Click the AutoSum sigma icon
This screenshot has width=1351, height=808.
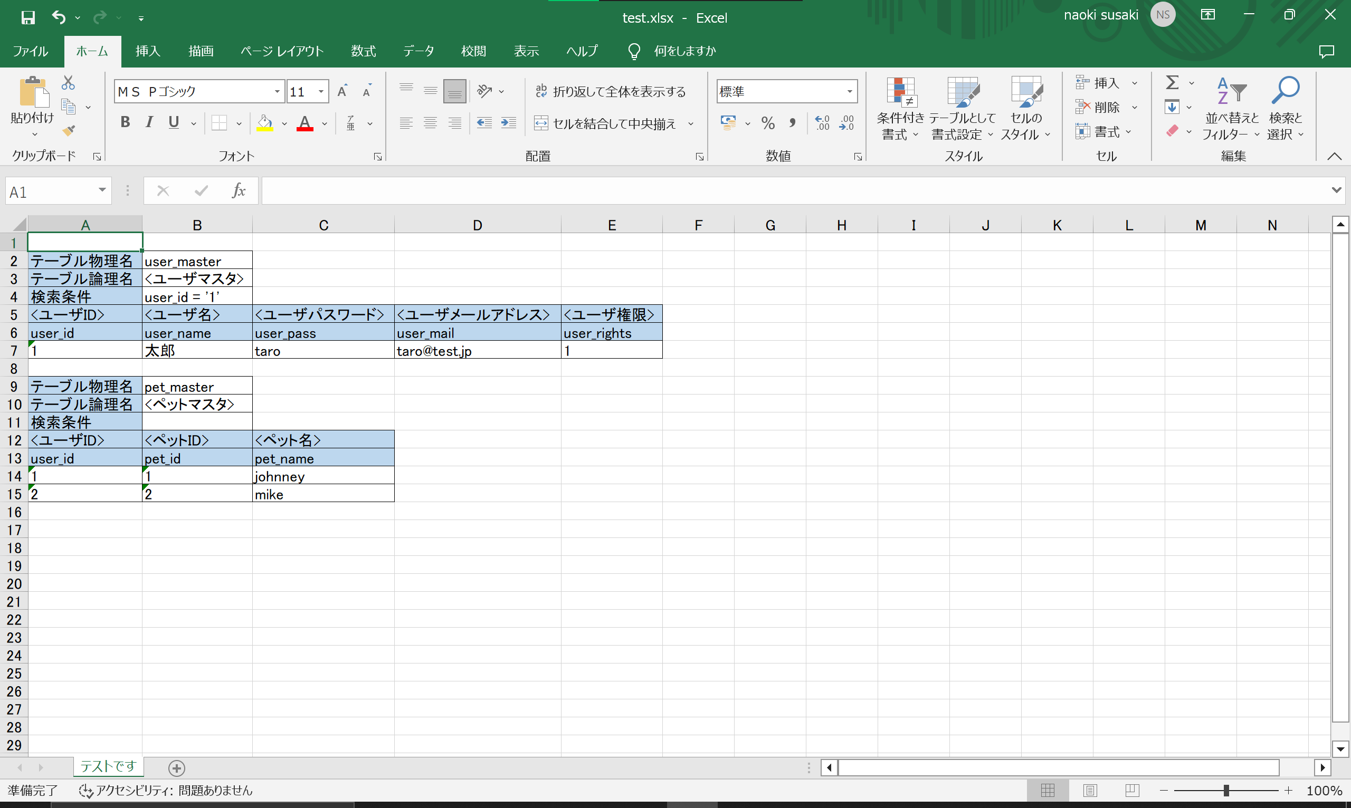pos(1172,83)
